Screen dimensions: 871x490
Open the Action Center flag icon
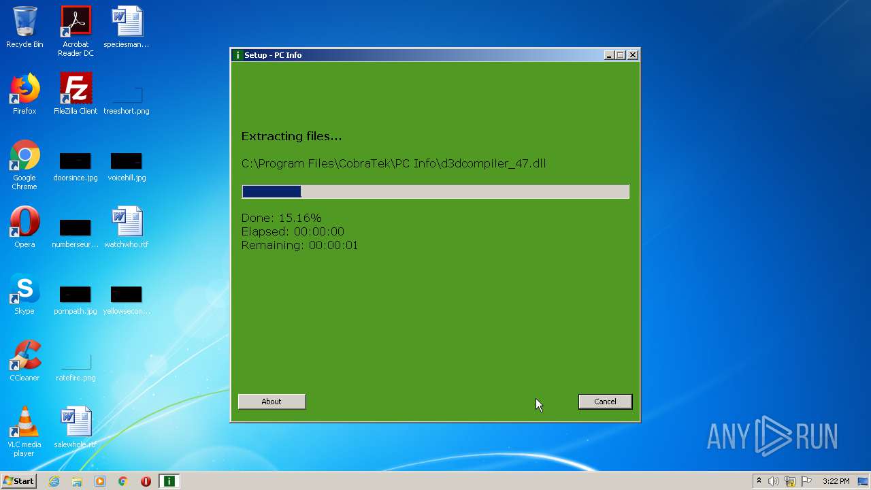[x=806, y=481]
